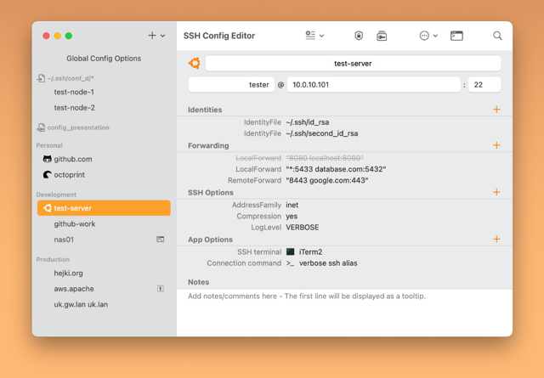This screenshot has width=544, height=378.
Task: Click the iTerm2 SSH terminal value
Action: click(x=310, y=251)
